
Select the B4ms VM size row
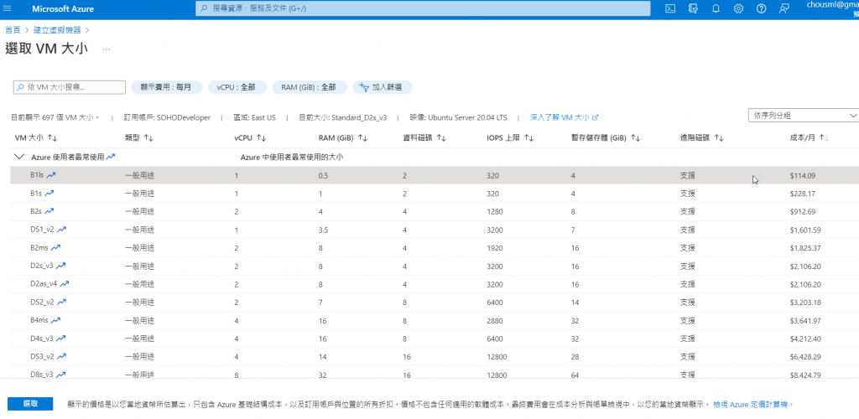(435, 320)
